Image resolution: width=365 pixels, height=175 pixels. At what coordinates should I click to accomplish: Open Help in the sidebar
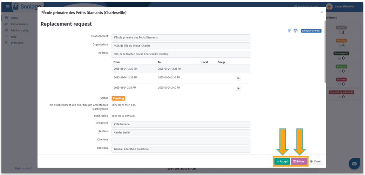pyautogui.click(x=14, y=37)
